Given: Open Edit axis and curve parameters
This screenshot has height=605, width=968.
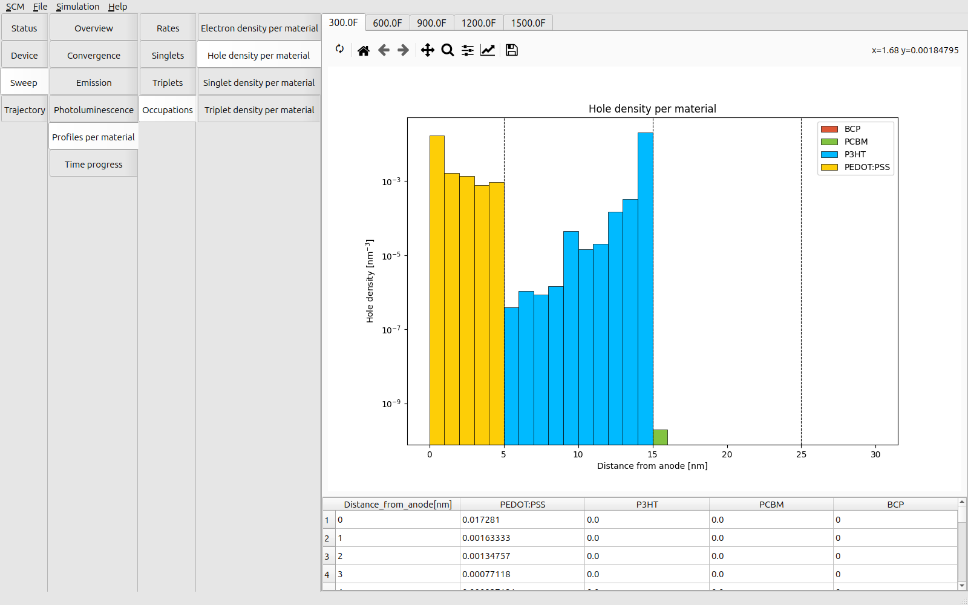Looking at the screenshot, I should click(488, 50).
